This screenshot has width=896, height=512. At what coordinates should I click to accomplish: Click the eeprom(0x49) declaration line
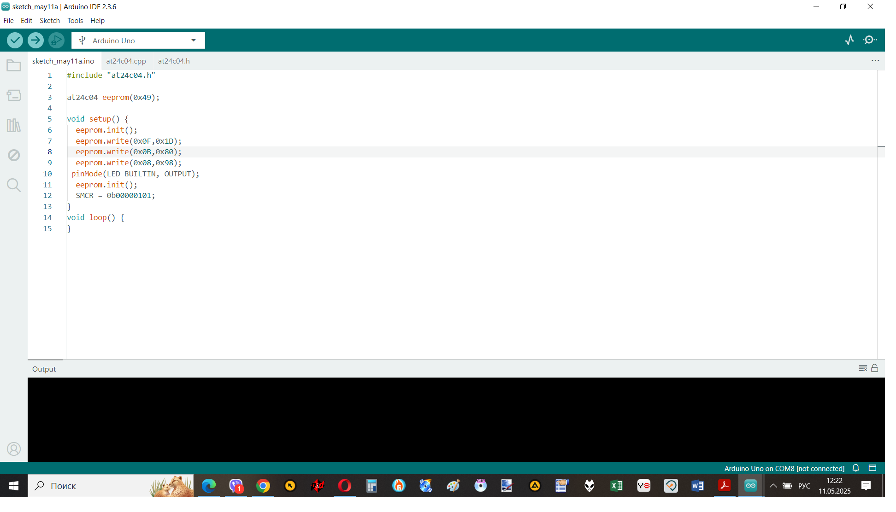113,97
